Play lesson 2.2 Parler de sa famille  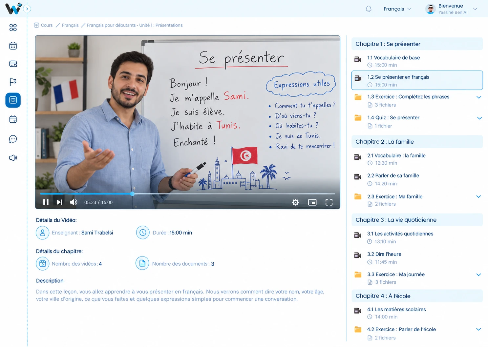coord(417,179)
